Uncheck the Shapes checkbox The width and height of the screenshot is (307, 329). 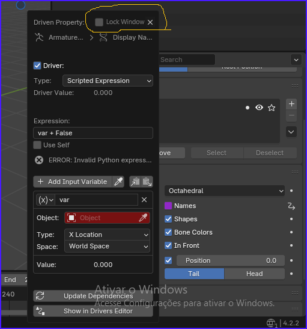[168, 219]
